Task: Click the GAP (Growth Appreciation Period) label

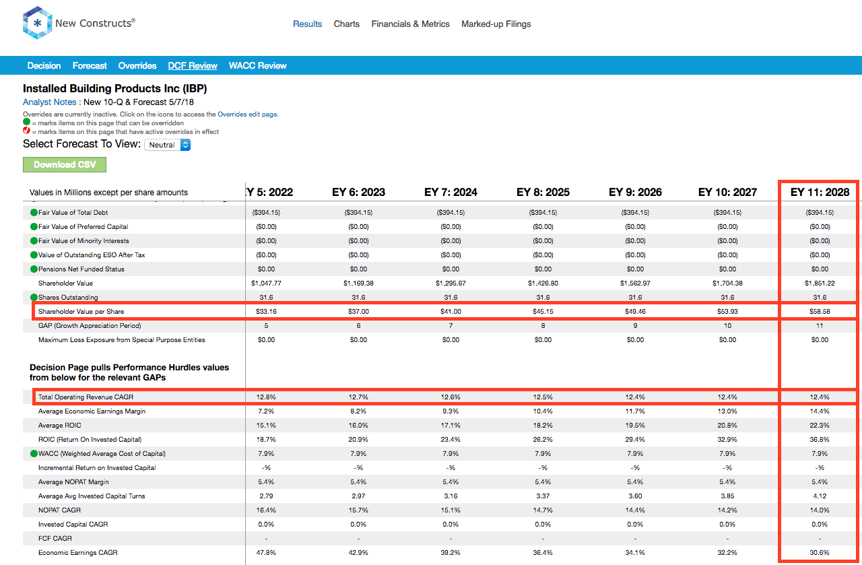Action: pos(90,325)
